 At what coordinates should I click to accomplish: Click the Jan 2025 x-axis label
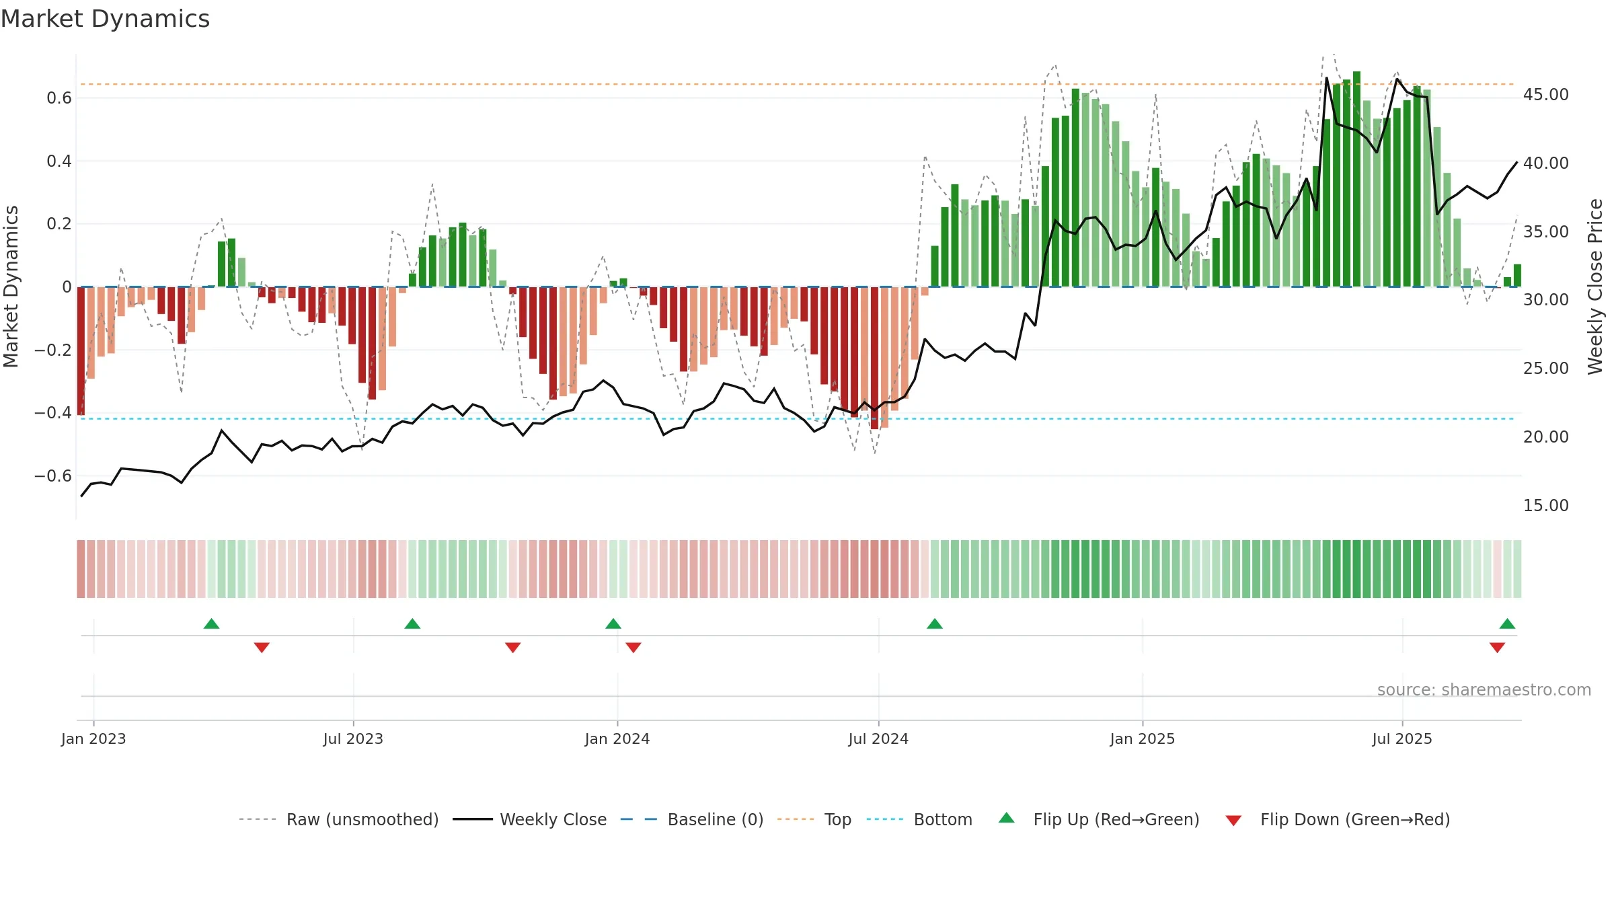tap(1143, 739)
